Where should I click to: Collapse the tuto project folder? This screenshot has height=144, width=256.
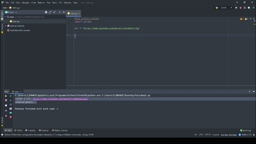tap(5, 17)
